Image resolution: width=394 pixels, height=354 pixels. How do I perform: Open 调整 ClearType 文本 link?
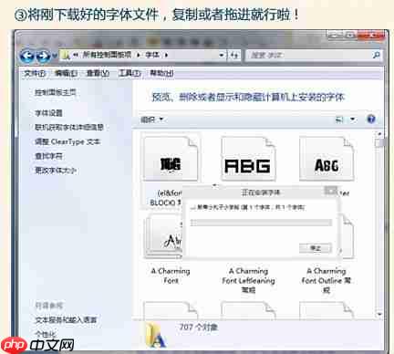click(x=67, y=141)
